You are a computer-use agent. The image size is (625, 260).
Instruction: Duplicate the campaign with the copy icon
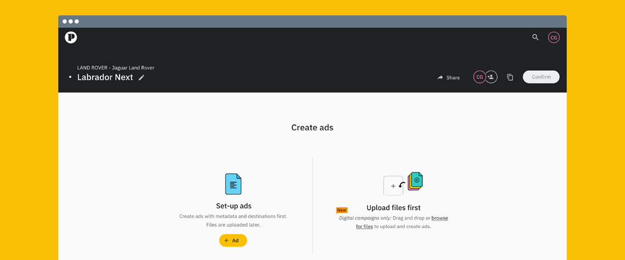(x=510, y=77)
